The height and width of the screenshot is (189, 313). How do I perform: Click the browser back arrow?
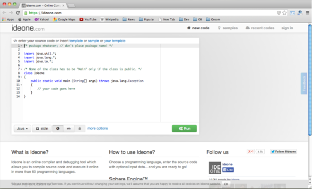pos(4,13)
